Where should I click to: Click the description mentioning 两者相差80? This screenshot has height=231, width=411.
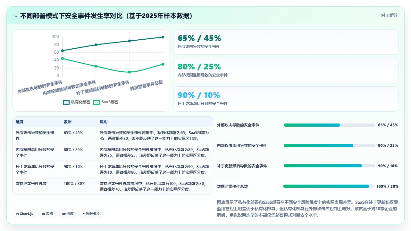[154, 170]
